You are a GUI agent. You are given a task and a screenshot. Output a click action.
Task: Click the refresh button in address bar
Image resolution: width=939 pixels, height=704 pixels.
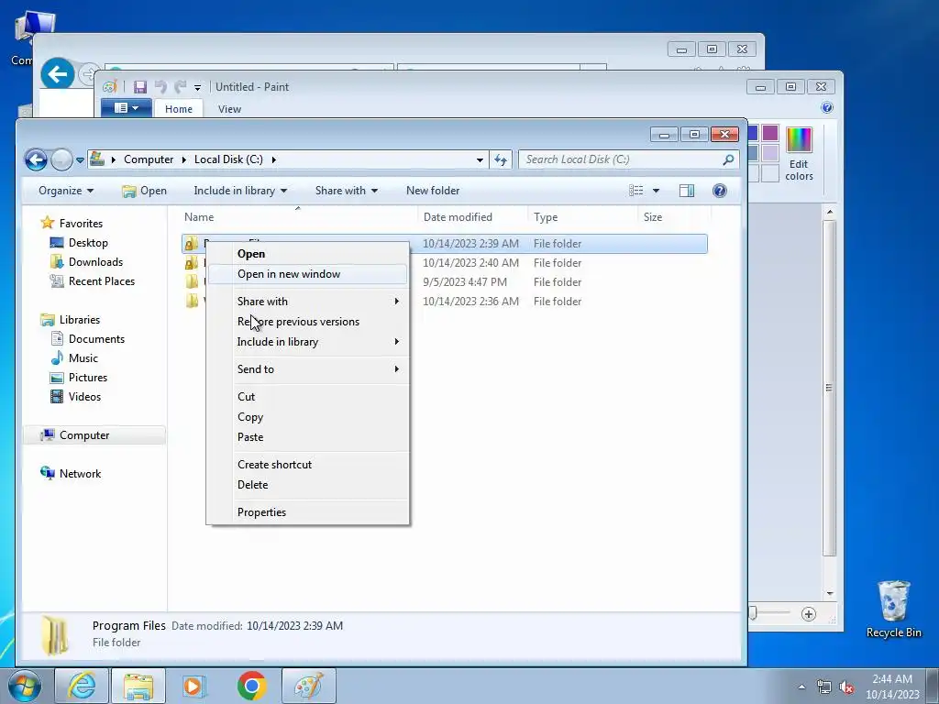(501, 159)
